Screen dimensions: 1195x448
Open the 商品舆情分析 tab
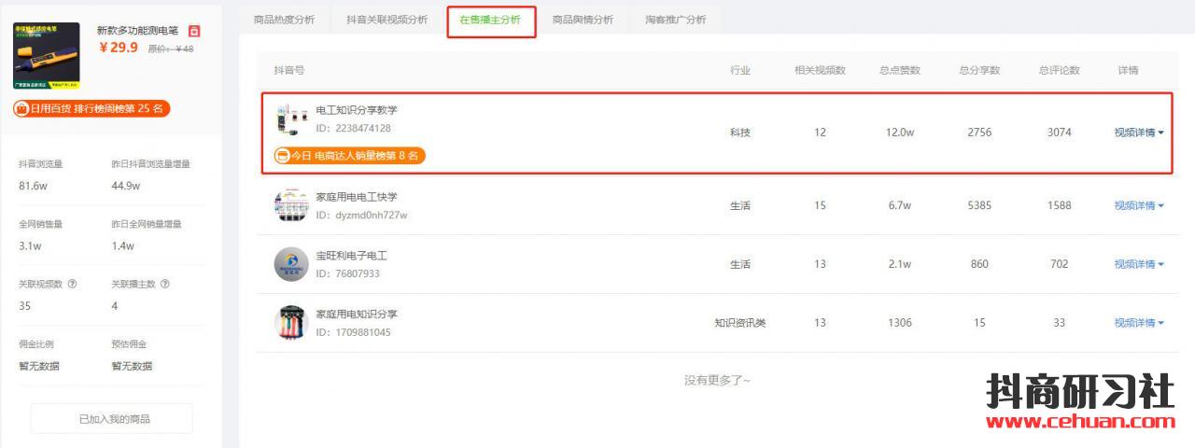point(583,20)
